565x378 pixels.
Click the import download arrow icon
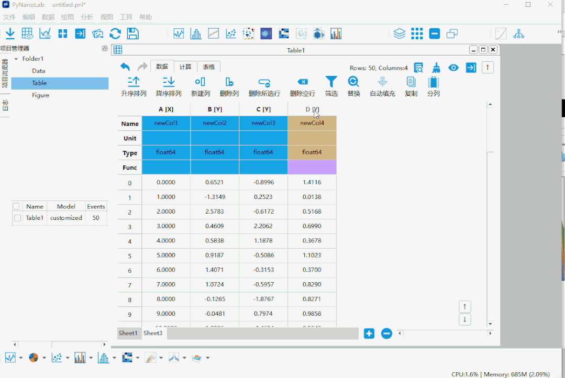point(10,34)
